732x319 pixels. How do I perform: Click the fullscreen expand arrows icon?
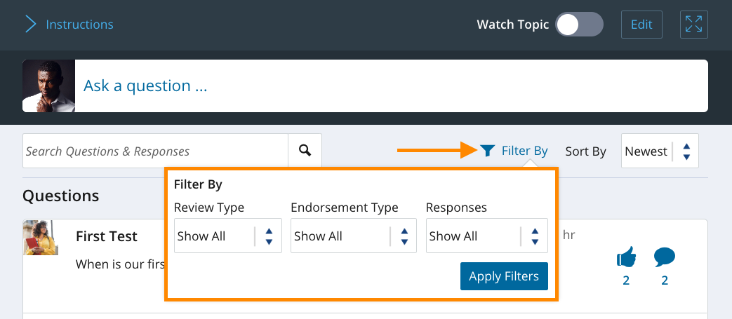693,25
